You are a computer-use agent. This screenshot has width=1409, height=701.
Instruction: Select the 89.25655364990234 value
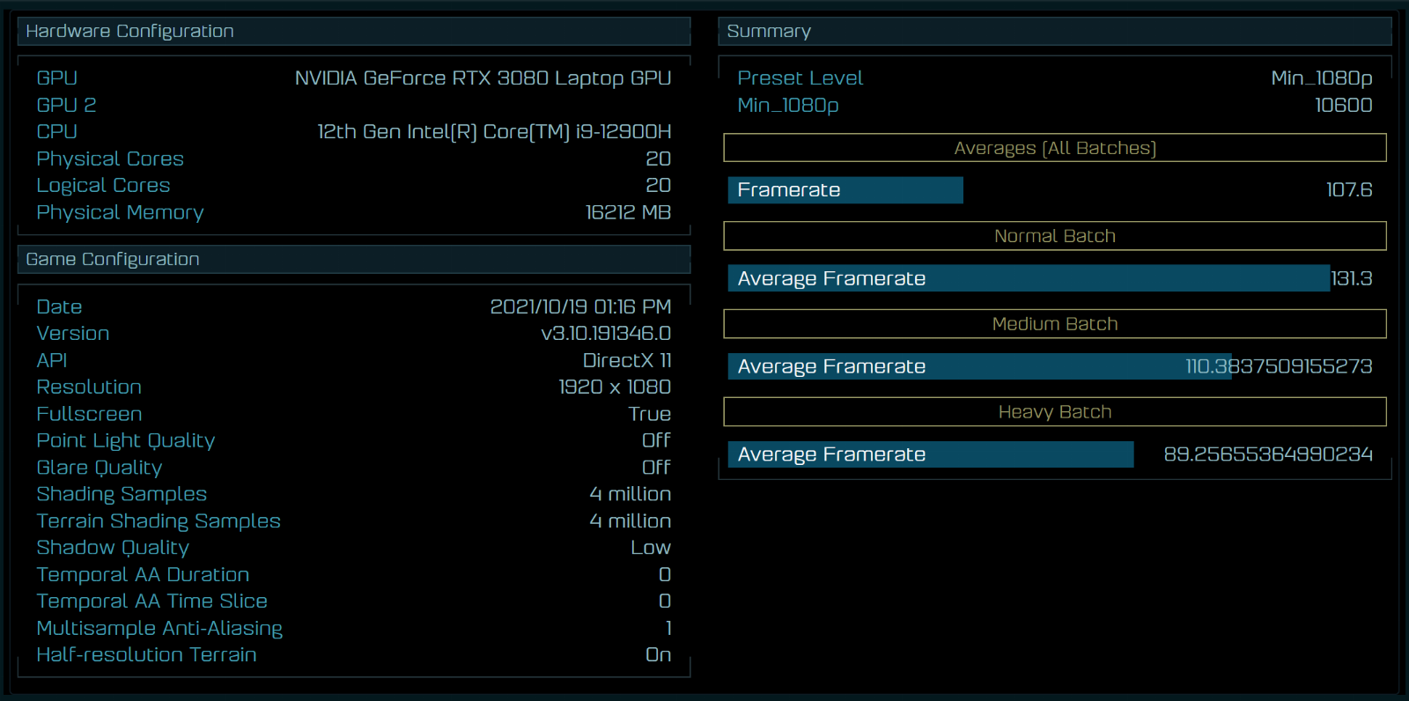1268,454
